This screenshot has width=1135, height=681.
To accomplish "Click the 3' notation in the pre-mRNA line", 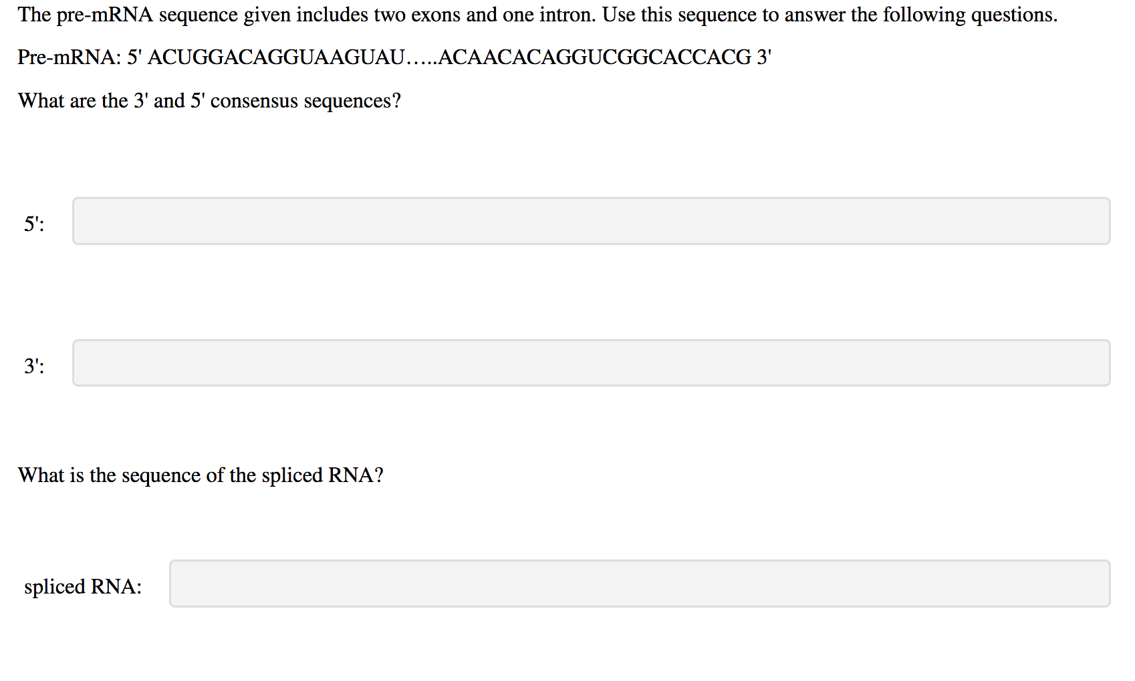I will click(x=762, y=58).
